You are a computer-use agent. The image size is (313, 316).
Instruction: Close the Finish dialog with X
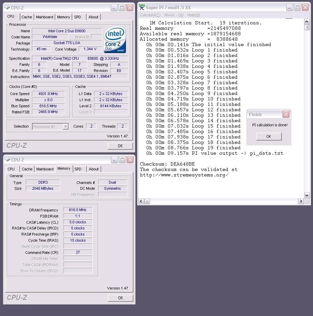(x=286, y=114)
